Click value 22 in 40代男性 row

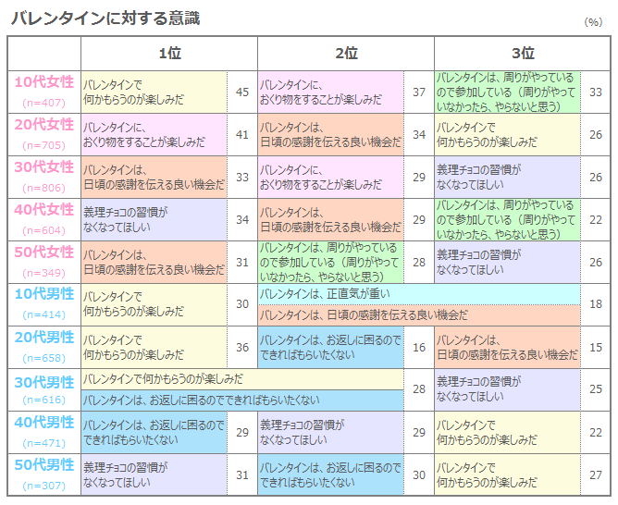(596, 433)
